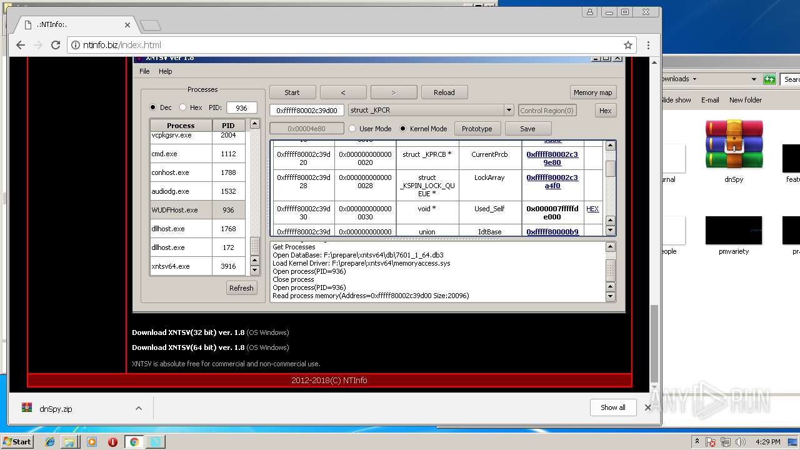Expand options for the dnSpy.zip download

click(x=138, y=409)
